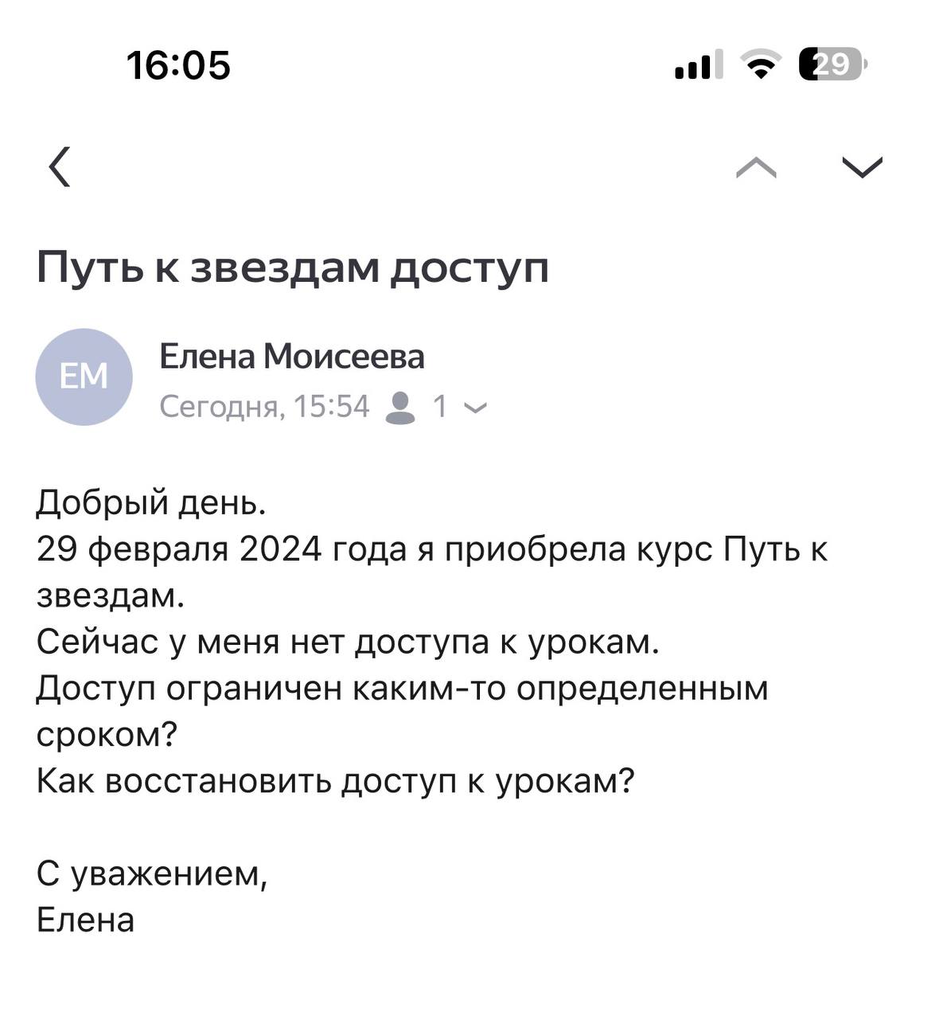The width and height of the screenshot is (951, 1019).
Task: Click the closing "С уважением," text
Action: coord(152,874)
